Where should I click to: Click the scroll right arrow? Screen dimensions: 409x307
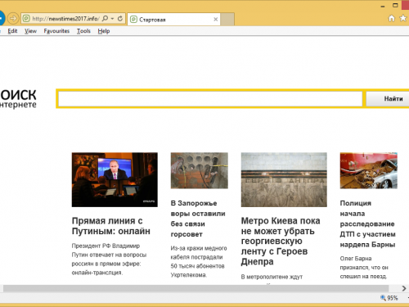click(404, 288)
